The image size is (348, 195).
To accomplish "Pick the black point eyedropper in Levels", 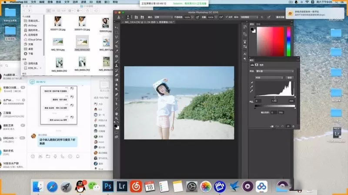I will tap(252, 82).
